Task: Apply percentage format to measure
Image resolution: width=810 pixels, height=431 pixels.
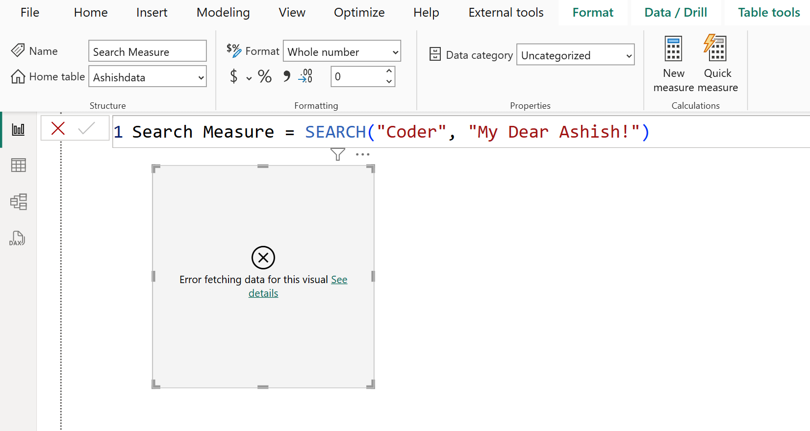Action: coord(265,76)
